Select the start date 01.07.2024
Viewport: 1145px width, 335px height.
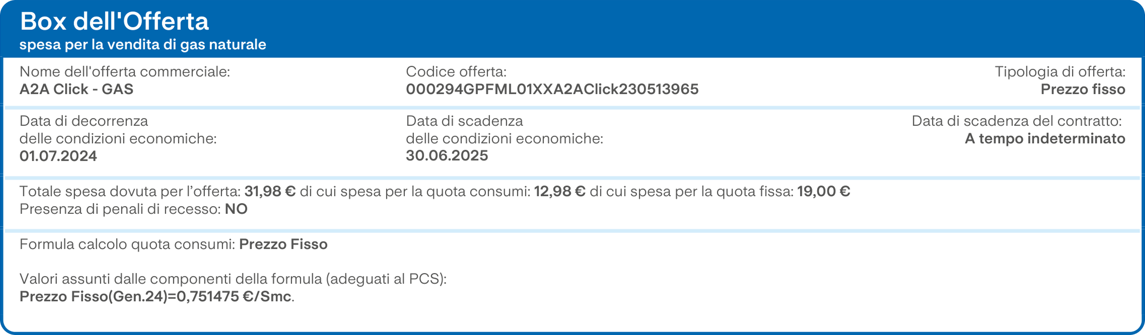click(58, 156)
